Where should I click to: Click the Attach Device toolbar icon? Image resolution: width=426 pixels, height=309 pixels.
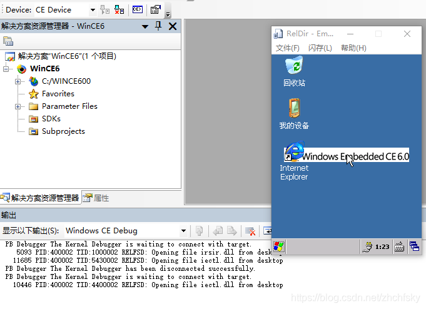[x=104, y=10]
